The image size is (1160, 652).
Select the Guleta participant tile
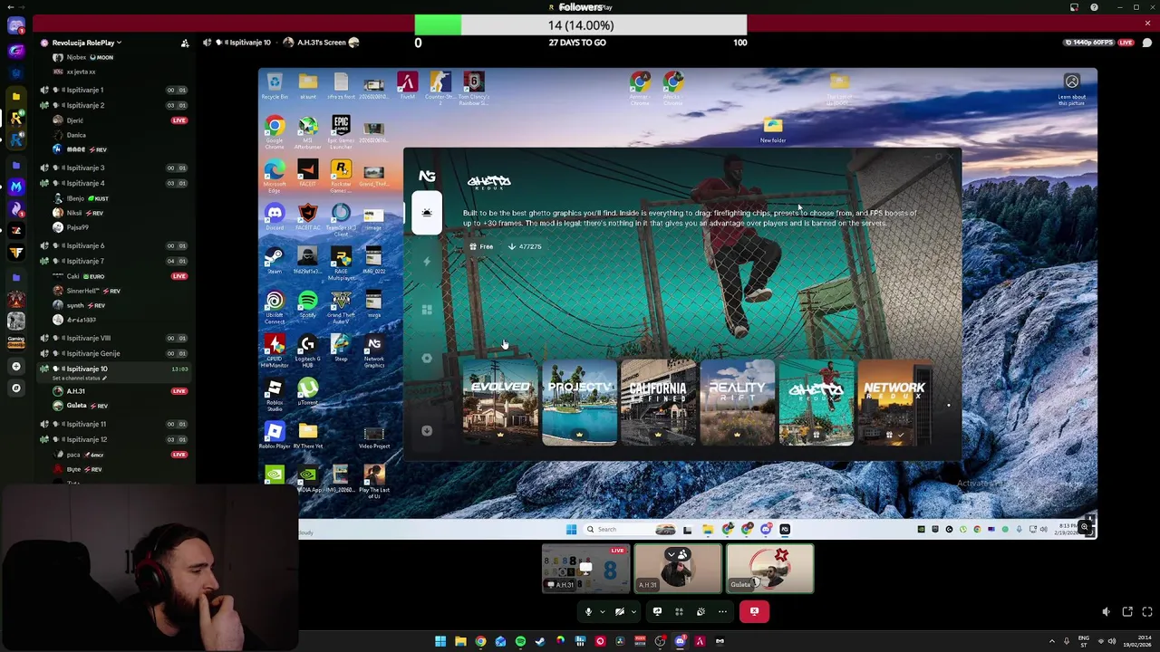[770, 569]
